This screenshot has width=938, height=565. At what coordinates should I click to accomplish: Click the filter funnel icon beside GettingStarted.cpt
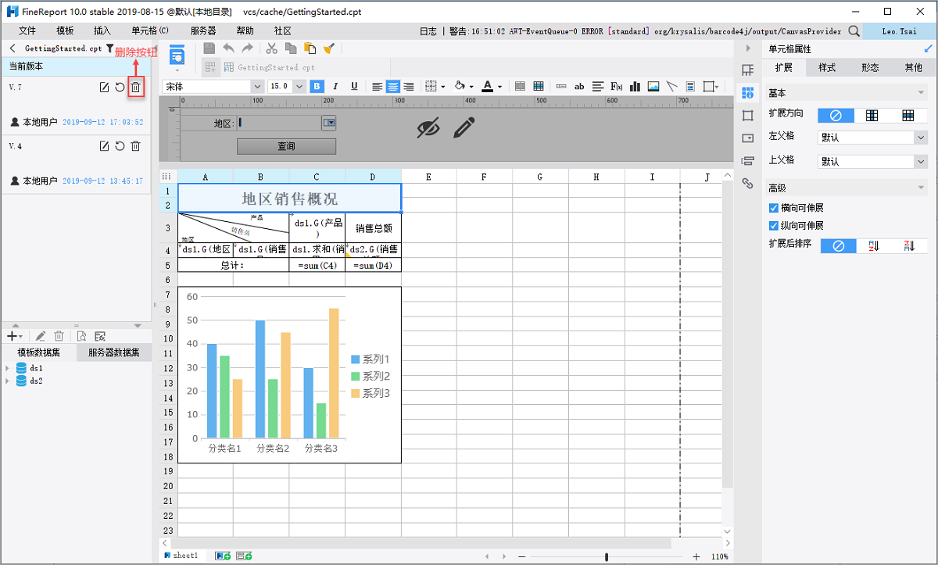tap(109, 48)
